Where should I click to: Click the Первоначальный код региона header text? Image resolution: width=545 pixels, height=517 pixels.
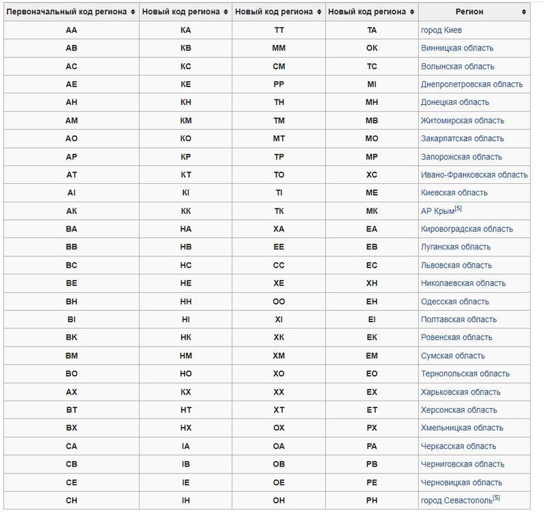pos(65,12)
